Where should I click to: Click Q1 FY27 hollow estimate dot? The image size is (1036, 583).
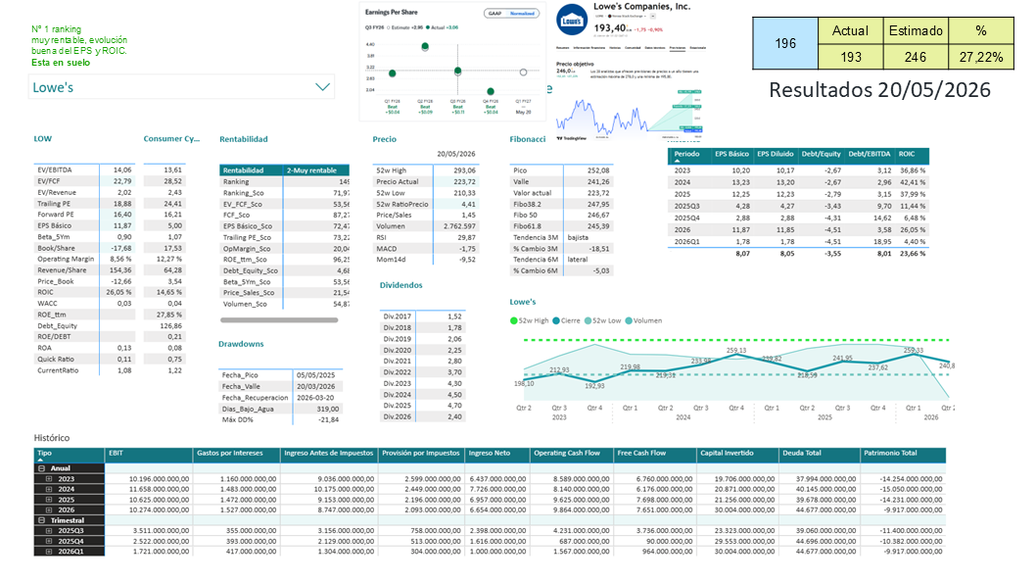[523, 73]
